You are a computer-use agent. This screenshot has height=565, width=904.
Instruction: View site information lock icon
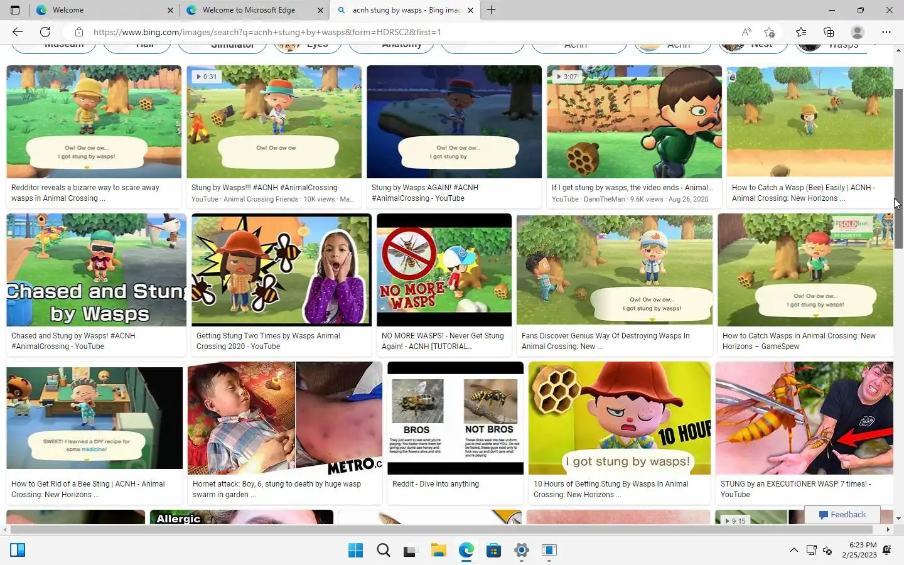(78, 32)
